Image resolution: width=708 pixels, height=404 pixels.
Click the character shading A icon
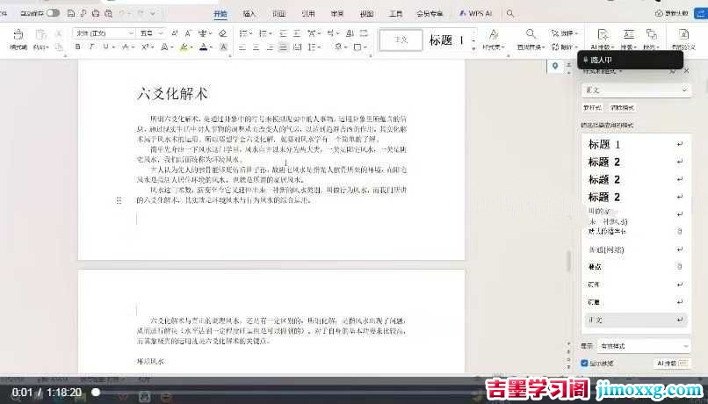pyautogui.click(x=223, y=47)
